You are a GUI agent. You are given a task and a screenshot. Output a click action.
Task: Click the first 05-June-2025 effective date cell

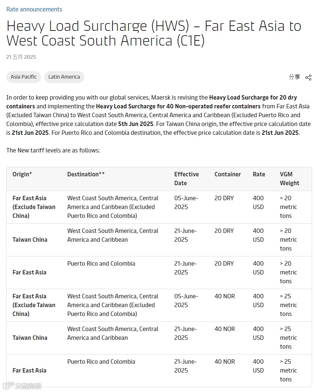click(186, 202)
